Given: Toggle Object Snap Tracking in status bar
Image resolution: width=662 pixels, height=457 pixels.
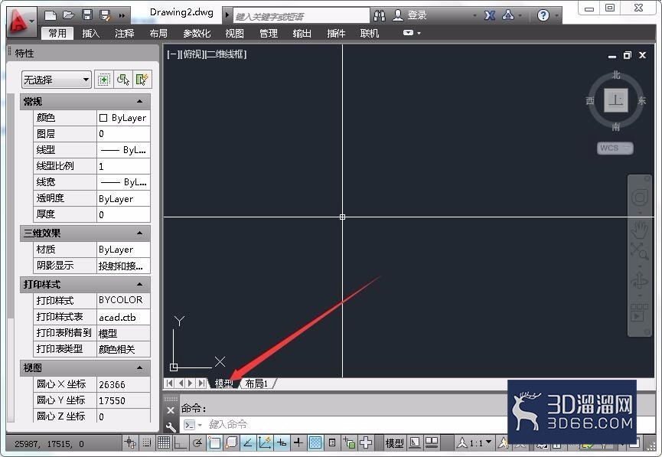Looking at the screenshot, I should point(248,442).
